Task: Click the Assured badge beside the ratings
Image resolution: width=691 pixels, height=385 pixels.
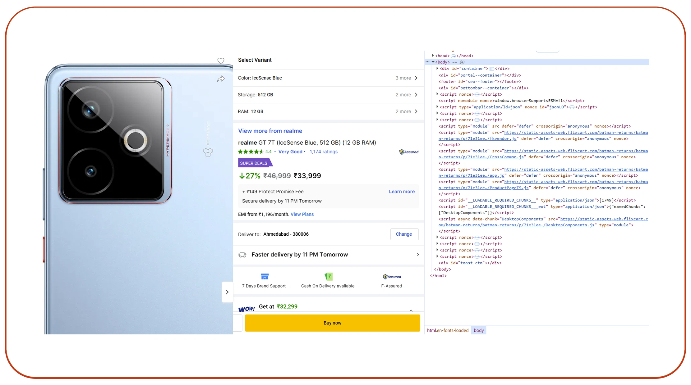Action: click(x=409, y=152)
